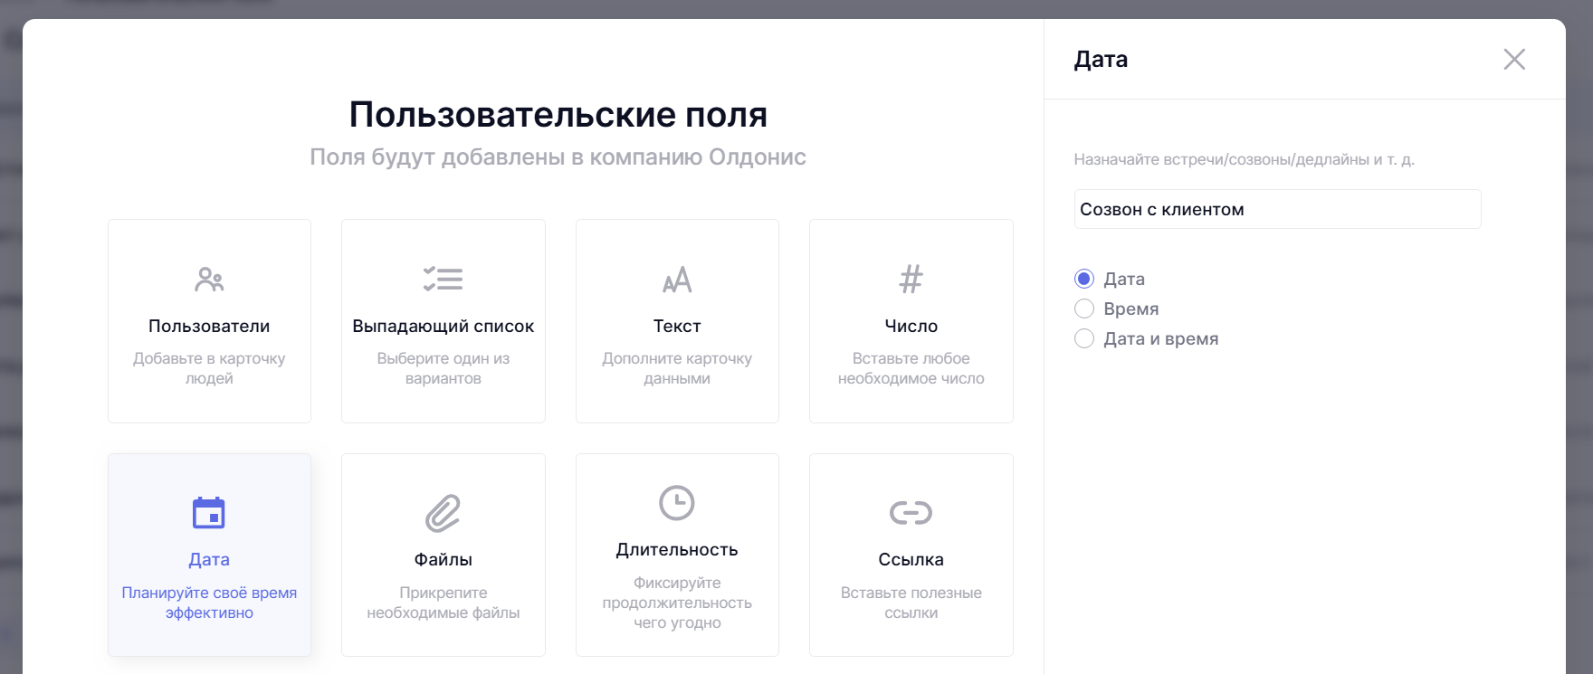Select the 'Текст' field type label
This screenshot has width=1593, height=674.
point(677,326)
